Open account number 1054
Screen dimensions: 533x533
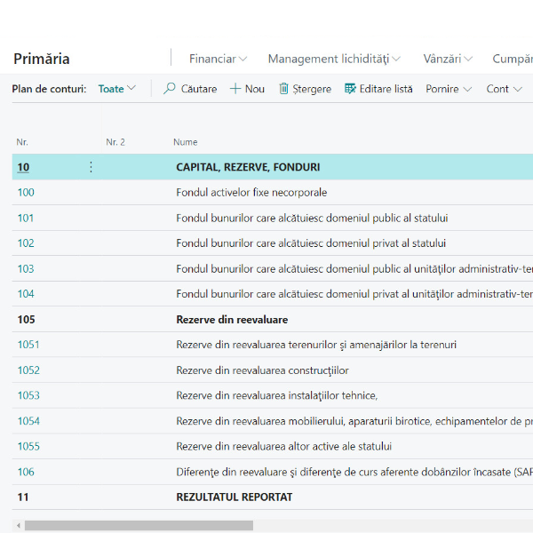pos(28,421)
